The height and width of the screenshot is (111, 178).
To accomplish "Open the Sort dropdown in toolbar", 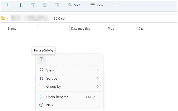I will coord(76,5).
